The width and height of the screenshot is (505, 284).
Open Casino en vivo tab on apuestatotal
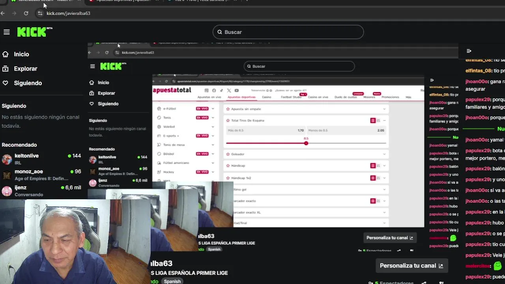point(318,97)
